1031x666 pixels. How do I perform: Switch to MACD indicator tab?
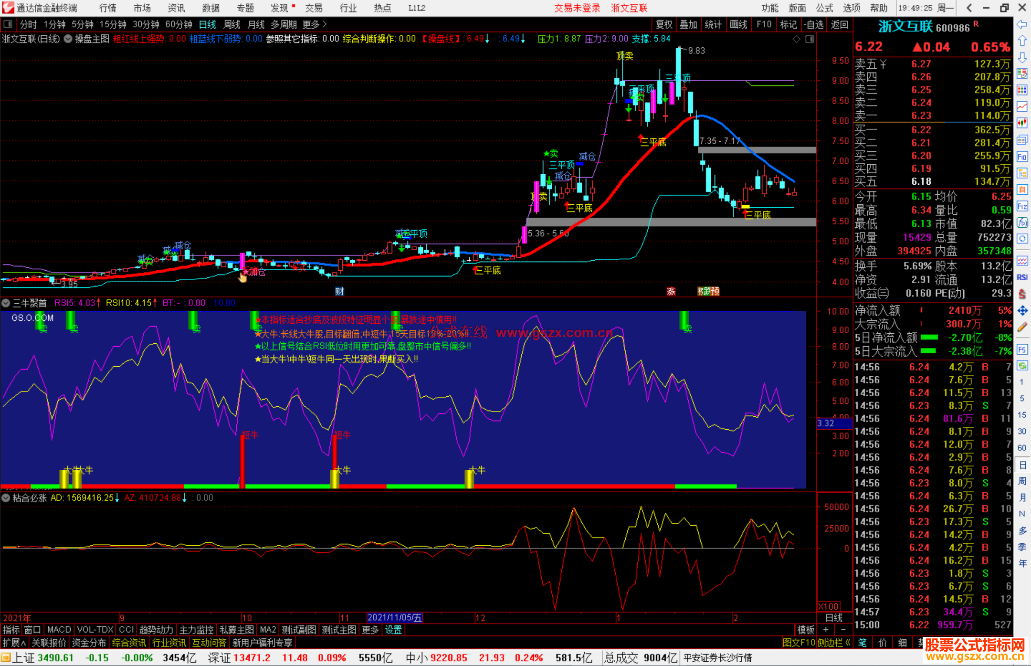point(59,630)
